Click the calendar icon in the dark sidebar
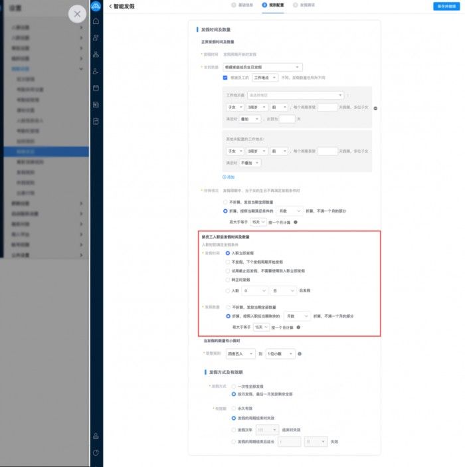This screenshot has width=465, height=467. 96,88
